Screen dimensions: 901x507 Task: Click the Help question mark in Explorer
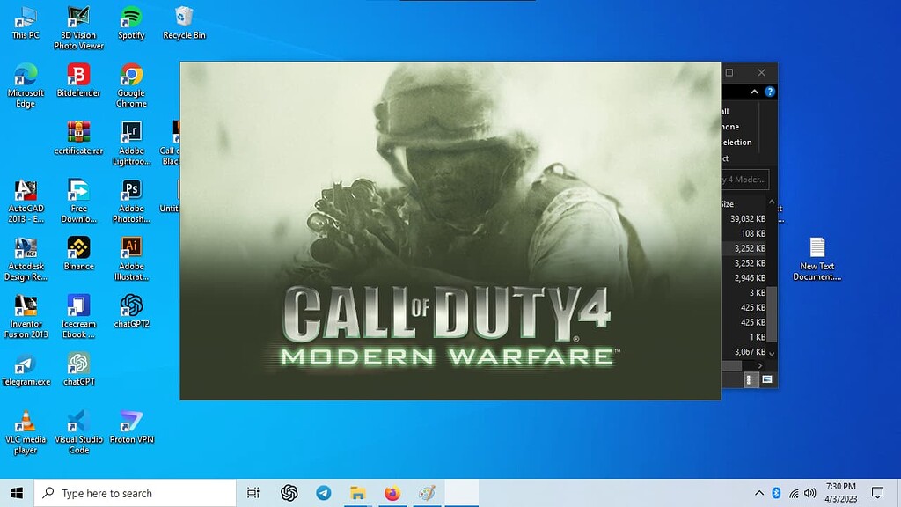click(770, 92)
